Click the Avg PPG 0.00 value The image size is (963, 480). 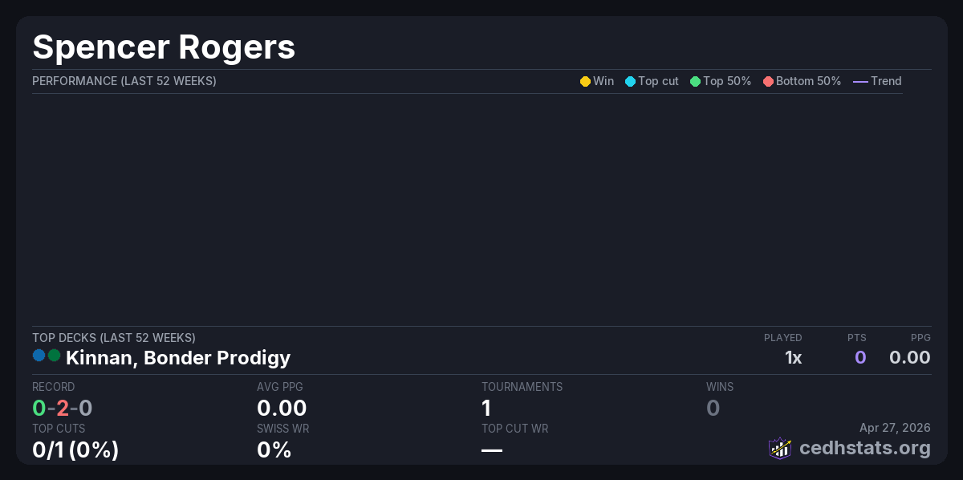point(282,408)
